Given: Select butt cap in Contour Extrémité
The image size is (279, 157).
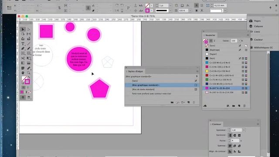Looking at the screenshot, I should [230, 136].
